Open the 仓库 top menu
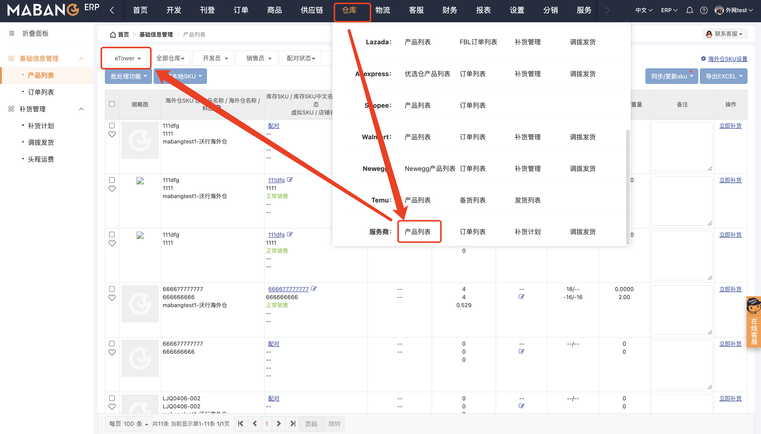The height and width of the screenshot is (434, 761). pyautogui.click(x=349, y=10)
